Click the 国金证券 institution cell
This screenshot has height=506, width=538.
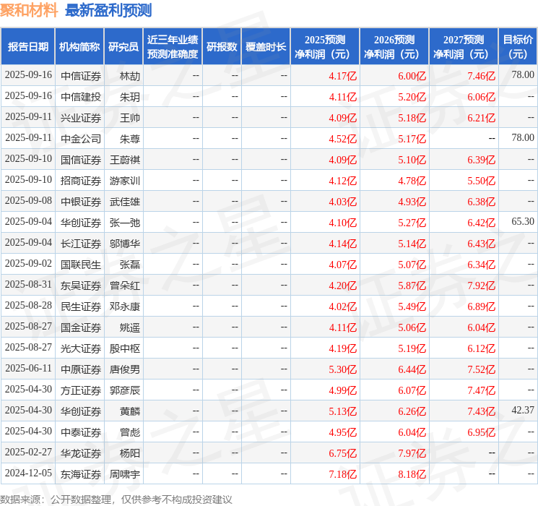(x=81, y=327)
